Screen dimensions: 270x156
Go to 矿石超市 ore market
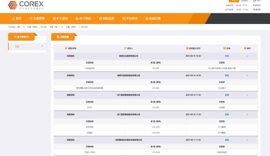pyautogui.click(x=60, y=18)
